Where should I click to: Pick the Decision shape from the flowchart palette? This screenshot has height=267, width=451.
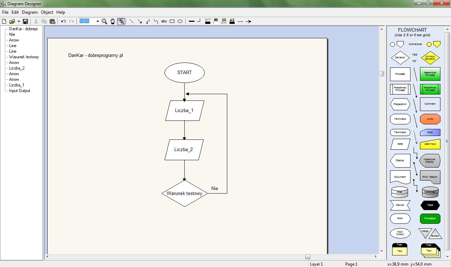(400, 58)
